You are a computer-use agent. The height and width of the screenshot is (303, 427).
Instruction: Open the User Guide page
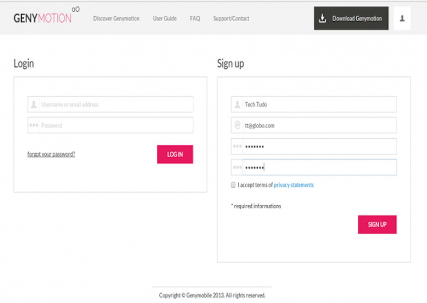(165, 18)
